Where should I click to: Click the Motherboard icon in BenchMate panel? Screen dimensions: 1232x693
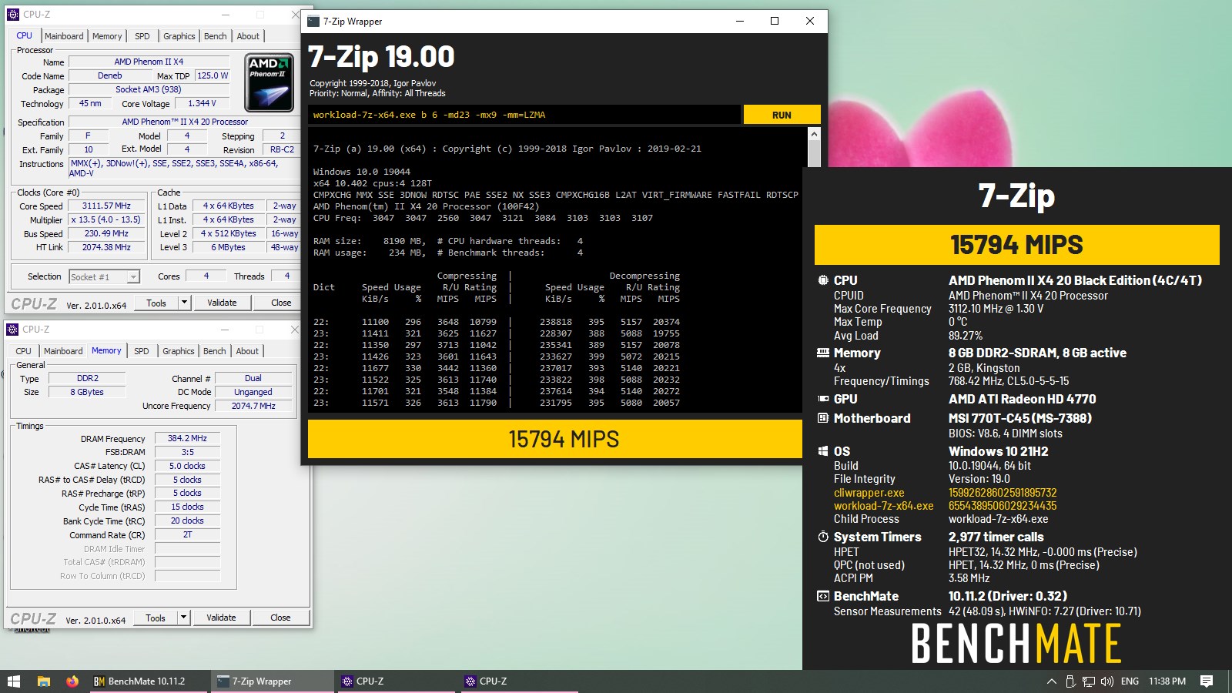(823, 418)
